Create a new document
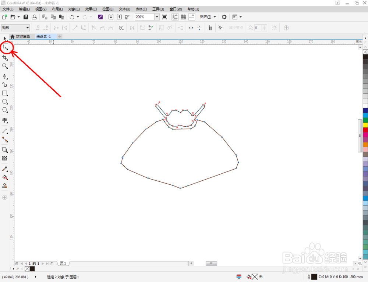The height and width of the screenshot is (282, 368). point(4,17)
